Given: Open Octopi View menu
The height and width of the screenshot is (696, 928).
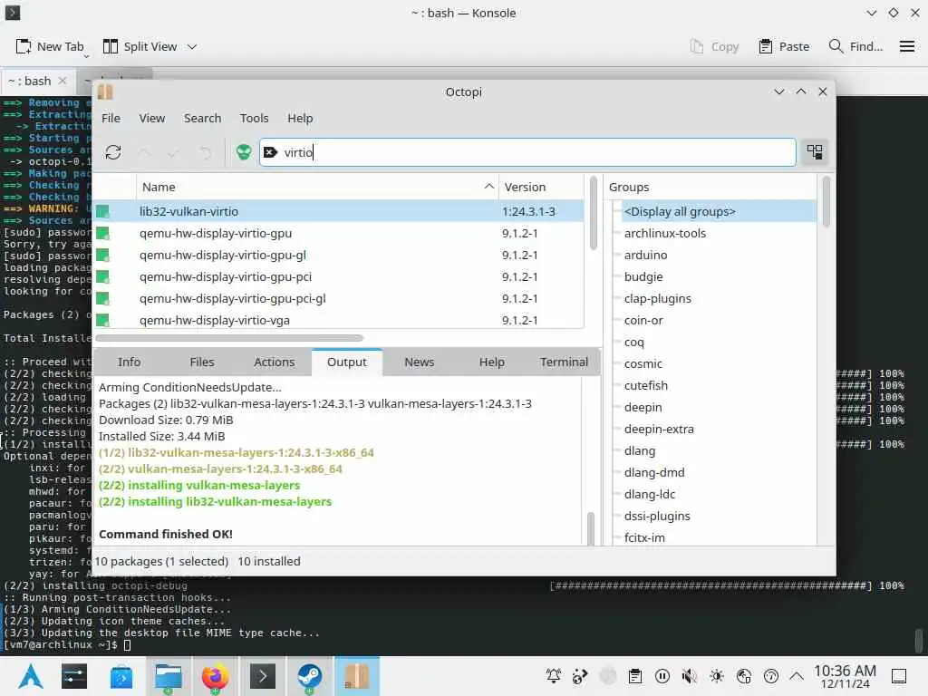Looking at the screenshot, I should tap(152, 119).
